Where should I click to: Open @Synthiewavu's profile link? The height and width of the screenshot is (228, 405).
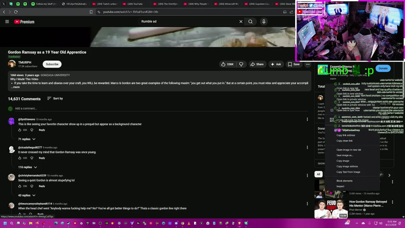(27, 119)
